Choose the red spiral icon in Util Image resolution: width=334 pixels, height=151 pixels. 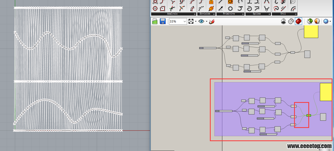tap(276, 9)
